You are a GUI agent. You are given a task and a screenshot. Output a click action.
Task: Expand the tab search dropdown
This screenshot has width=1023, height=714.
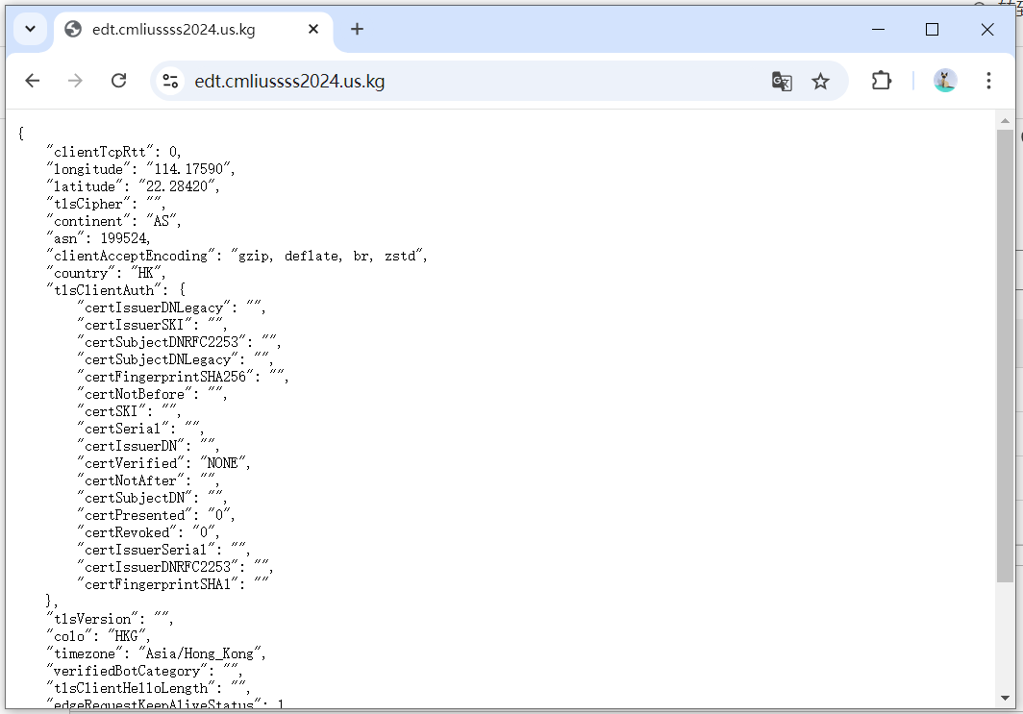(x=30, y=29)
